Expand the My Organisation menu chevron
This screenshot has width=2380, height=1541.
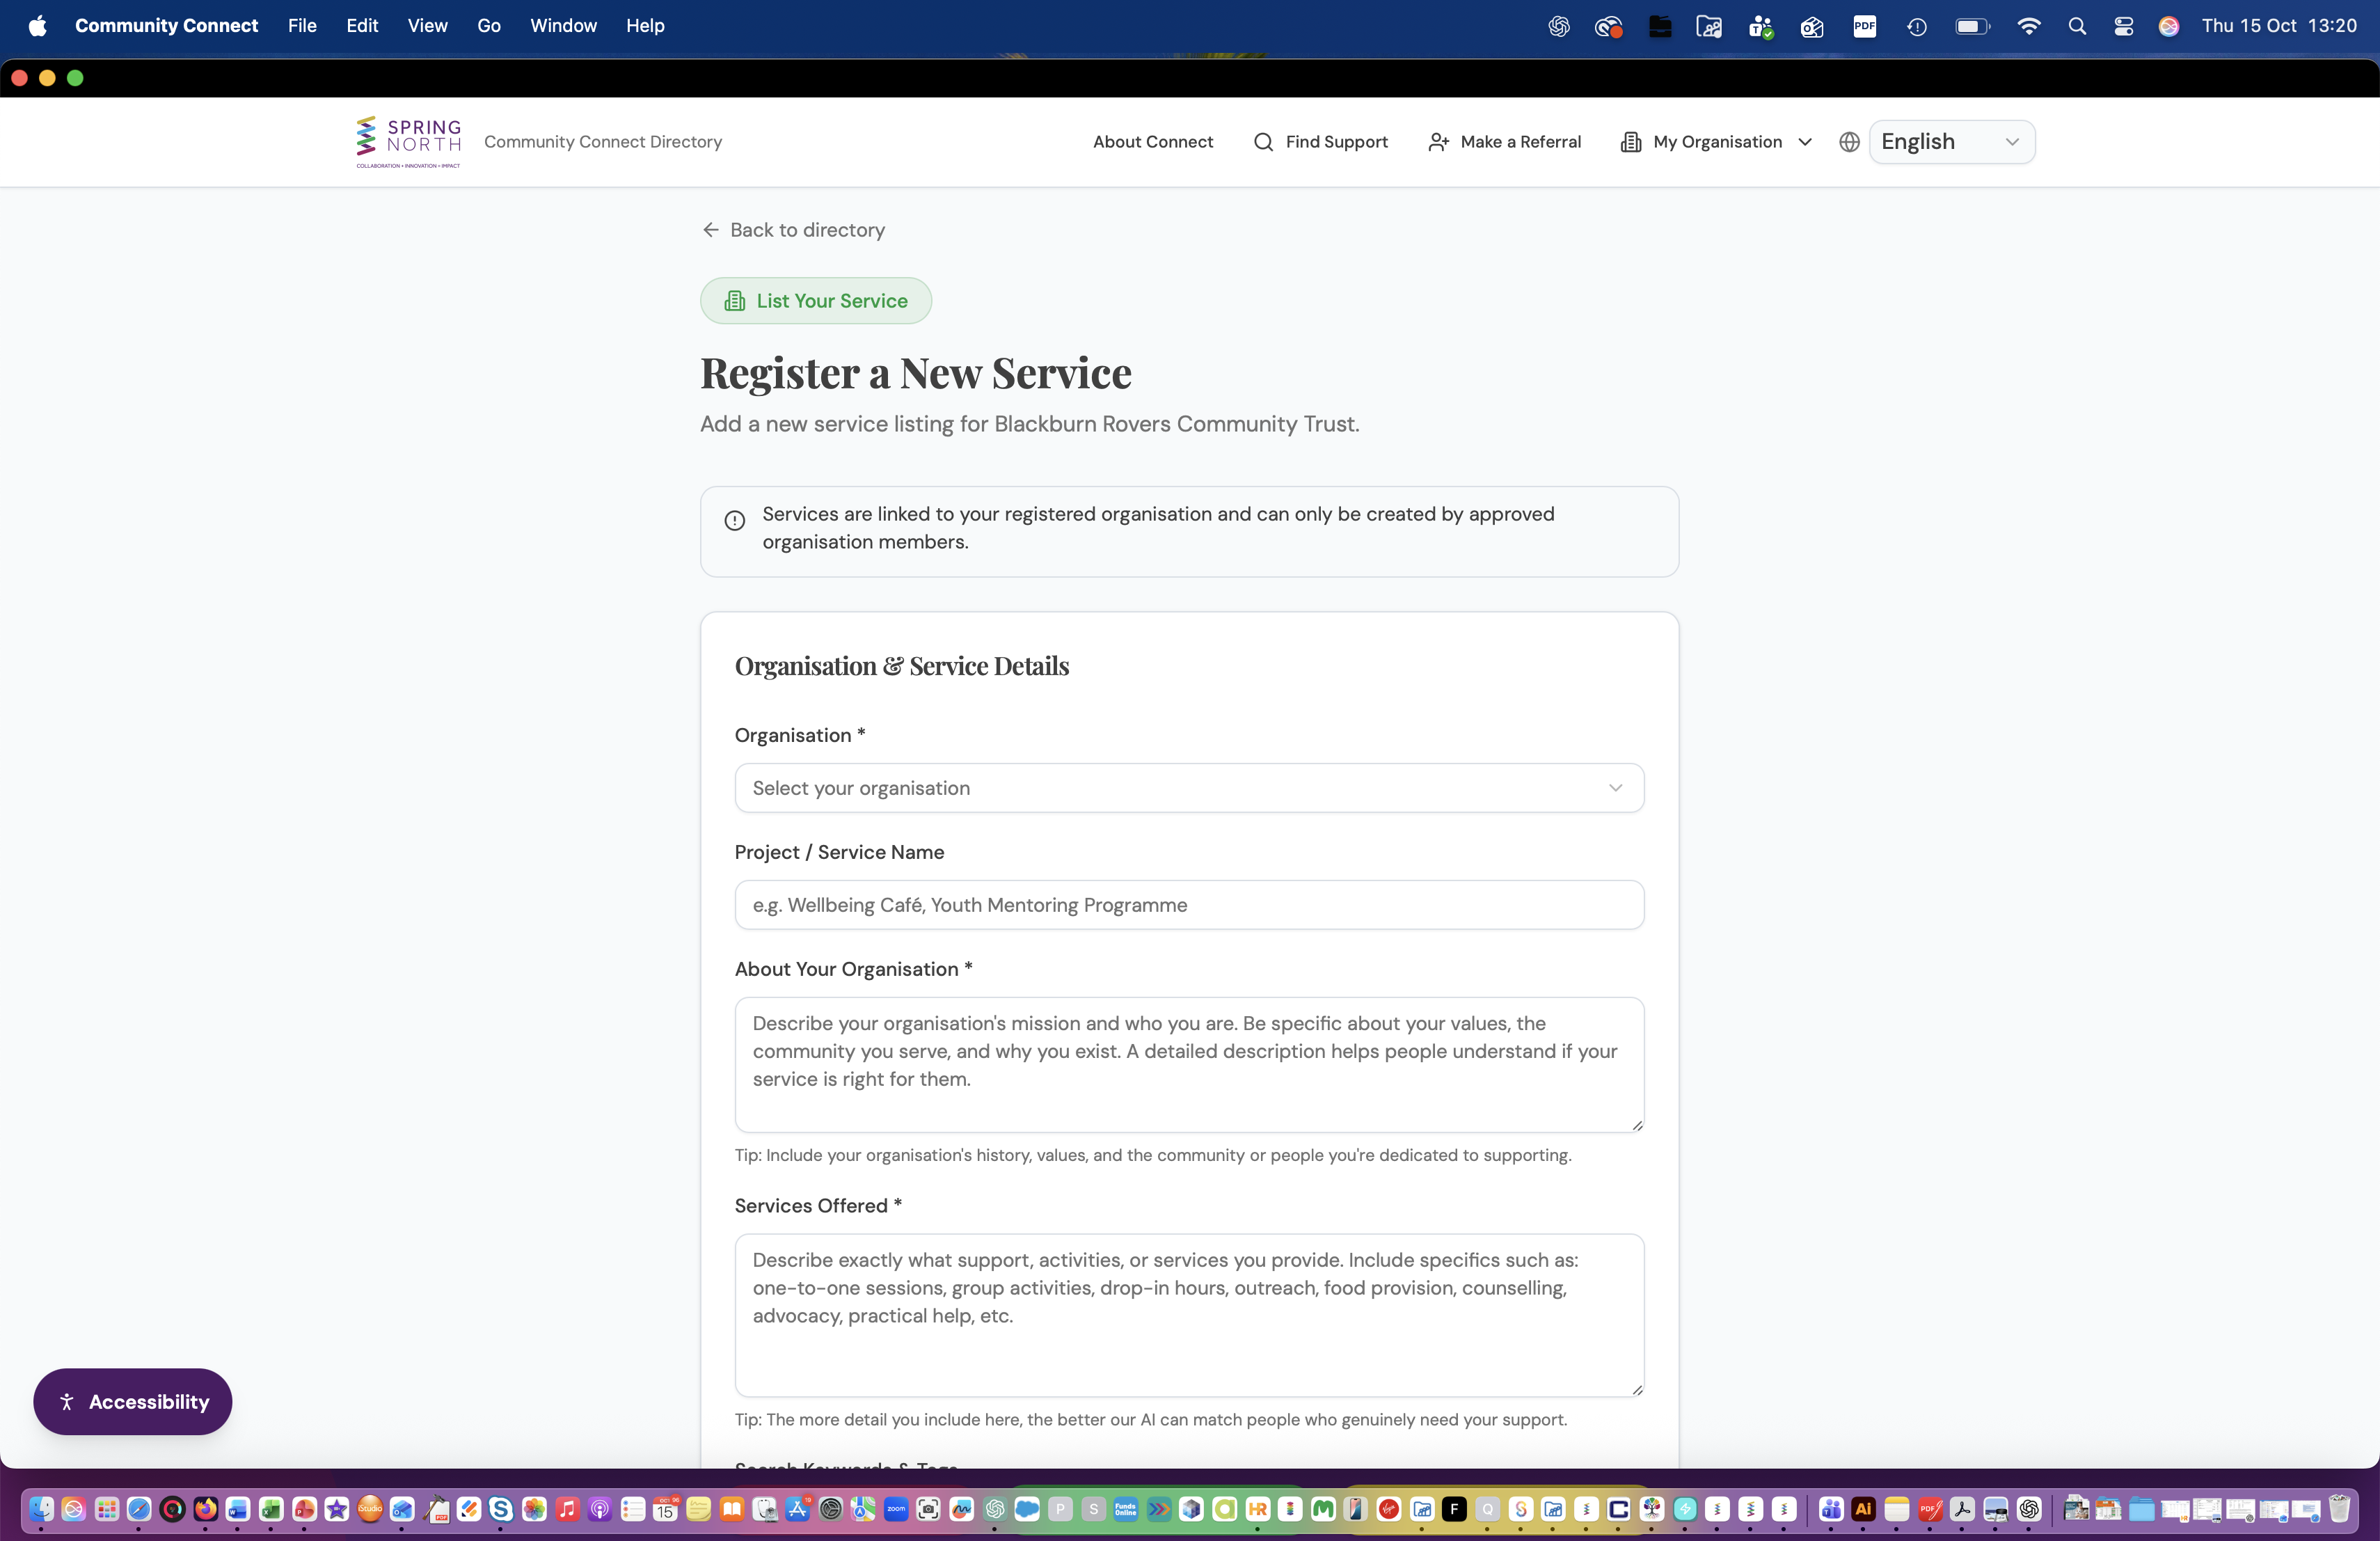pyautogui.click(x=1805, y=142)
